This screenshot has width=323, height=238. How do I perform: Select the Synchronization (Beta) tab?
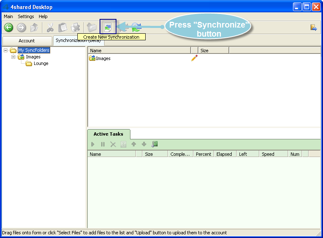pyautogui.click(x=79, y=41)
